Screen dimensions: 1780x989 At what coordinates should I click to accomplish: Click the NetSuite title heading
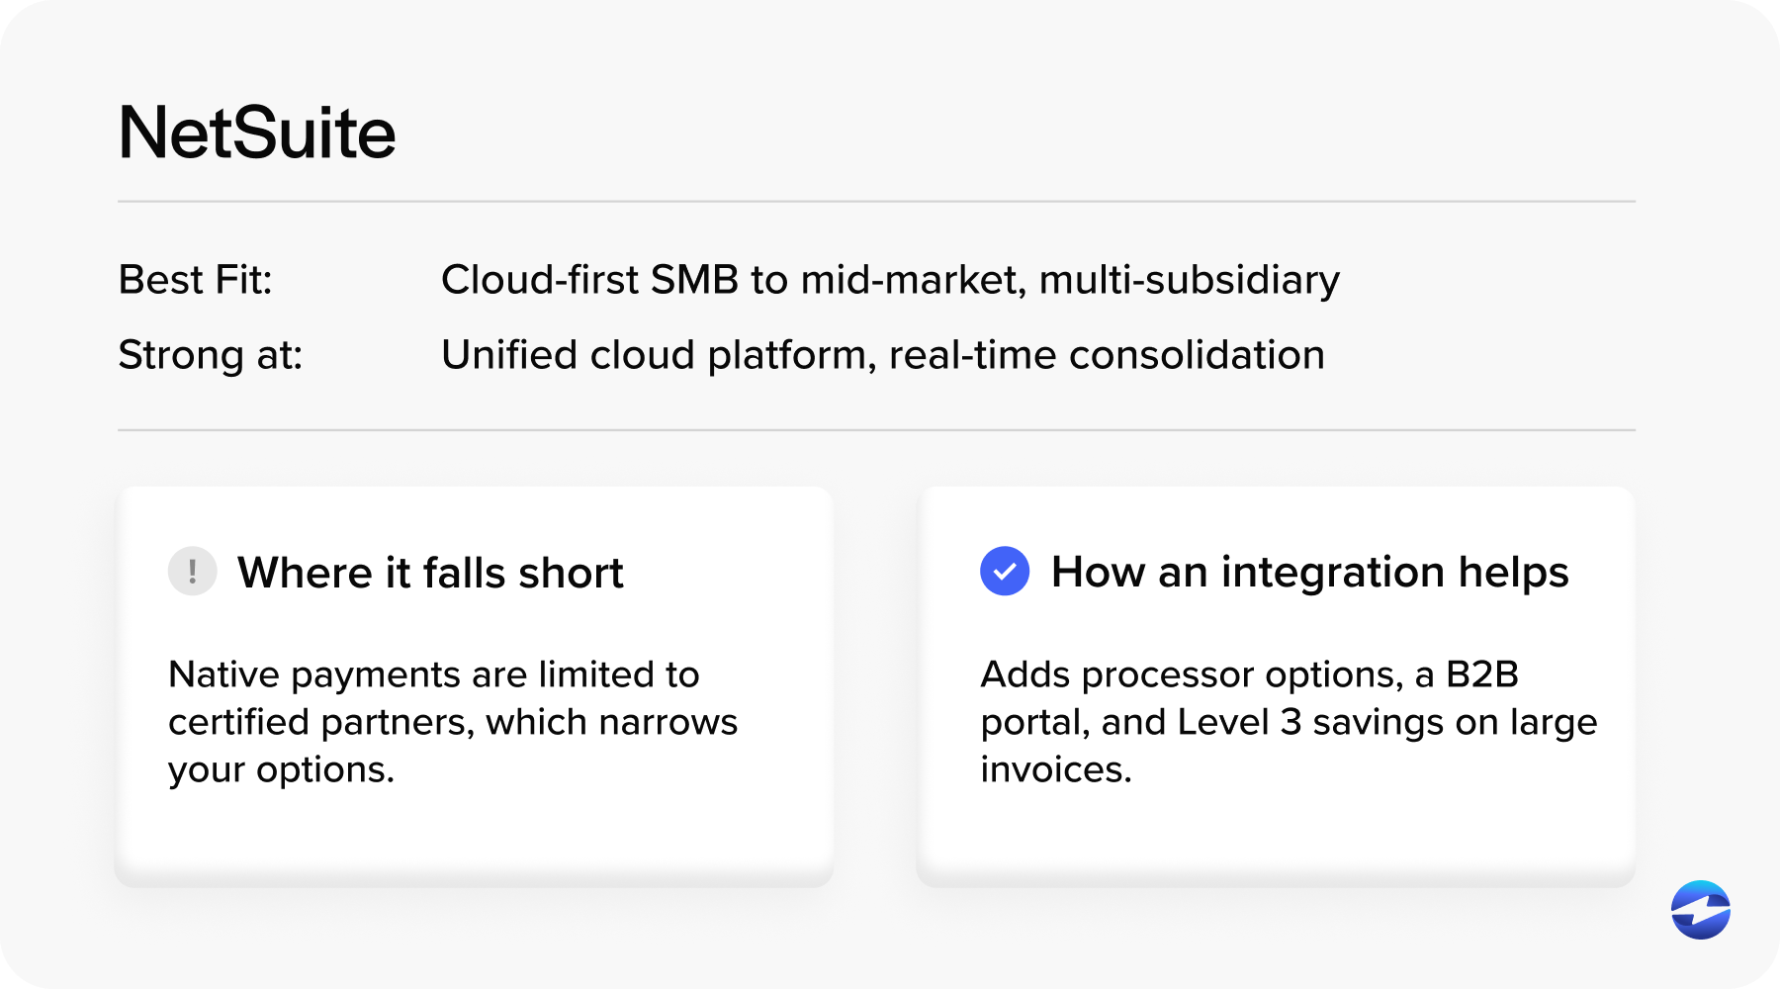(257, 133)
